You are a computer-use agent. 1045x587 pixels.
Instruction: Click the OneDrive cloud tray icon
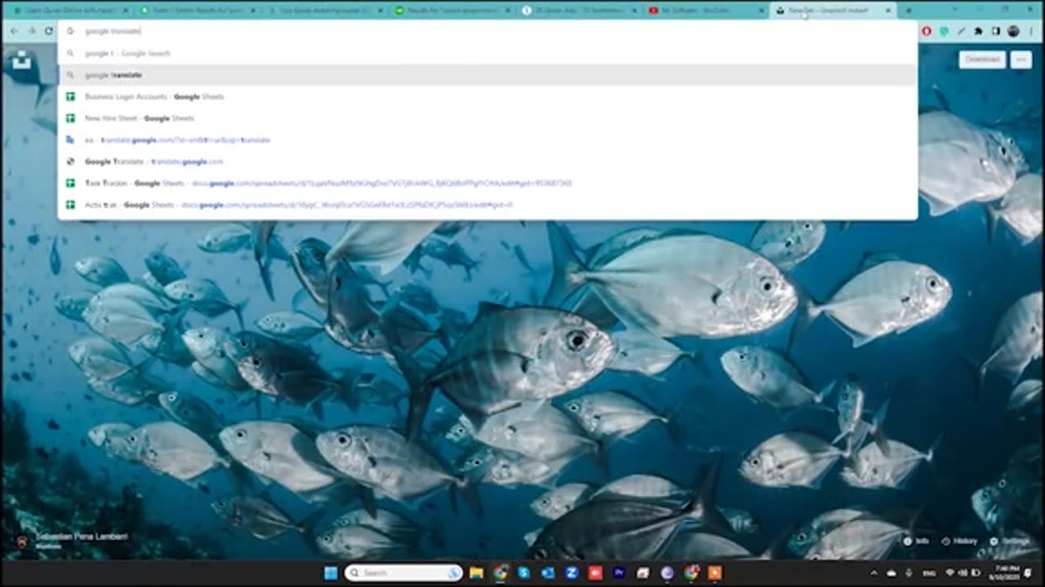892,573
